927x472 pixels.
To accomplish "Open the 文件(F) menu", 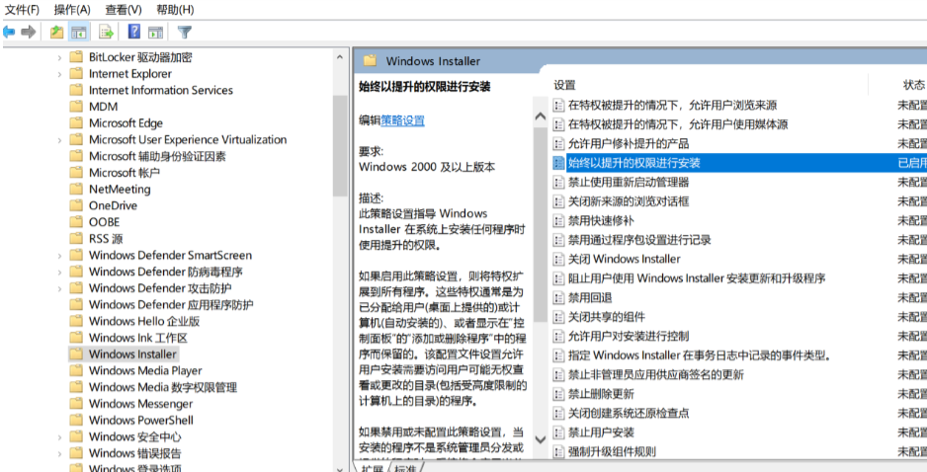I will [22, 9].
